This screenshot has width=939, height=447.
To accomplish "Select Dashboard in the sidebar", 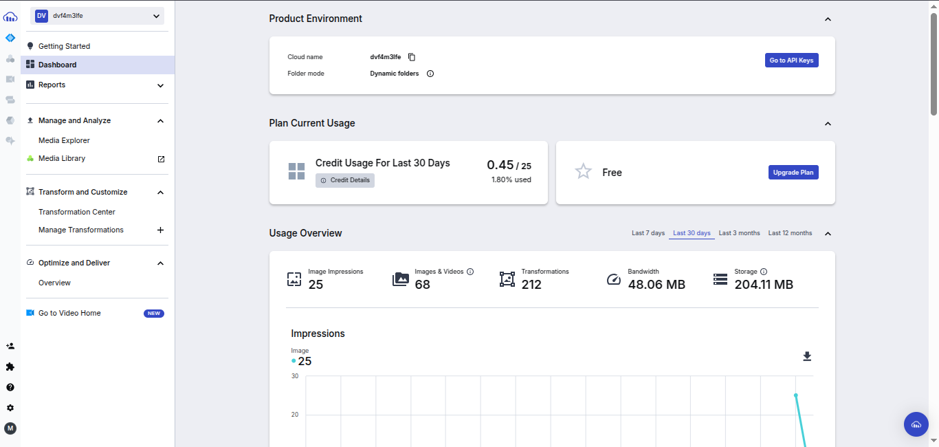I will (98, 65).
